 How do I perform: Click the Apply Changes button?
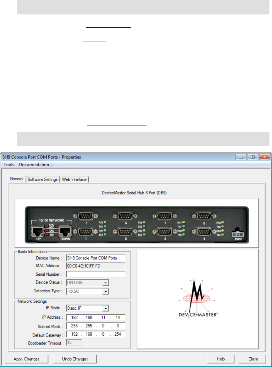point(26,359)
